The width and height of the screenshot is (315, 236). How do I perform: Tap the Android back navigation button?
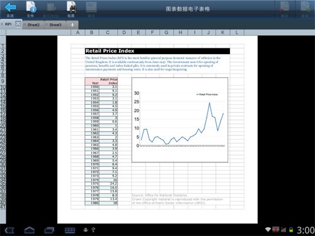click(x=9, y=230)
